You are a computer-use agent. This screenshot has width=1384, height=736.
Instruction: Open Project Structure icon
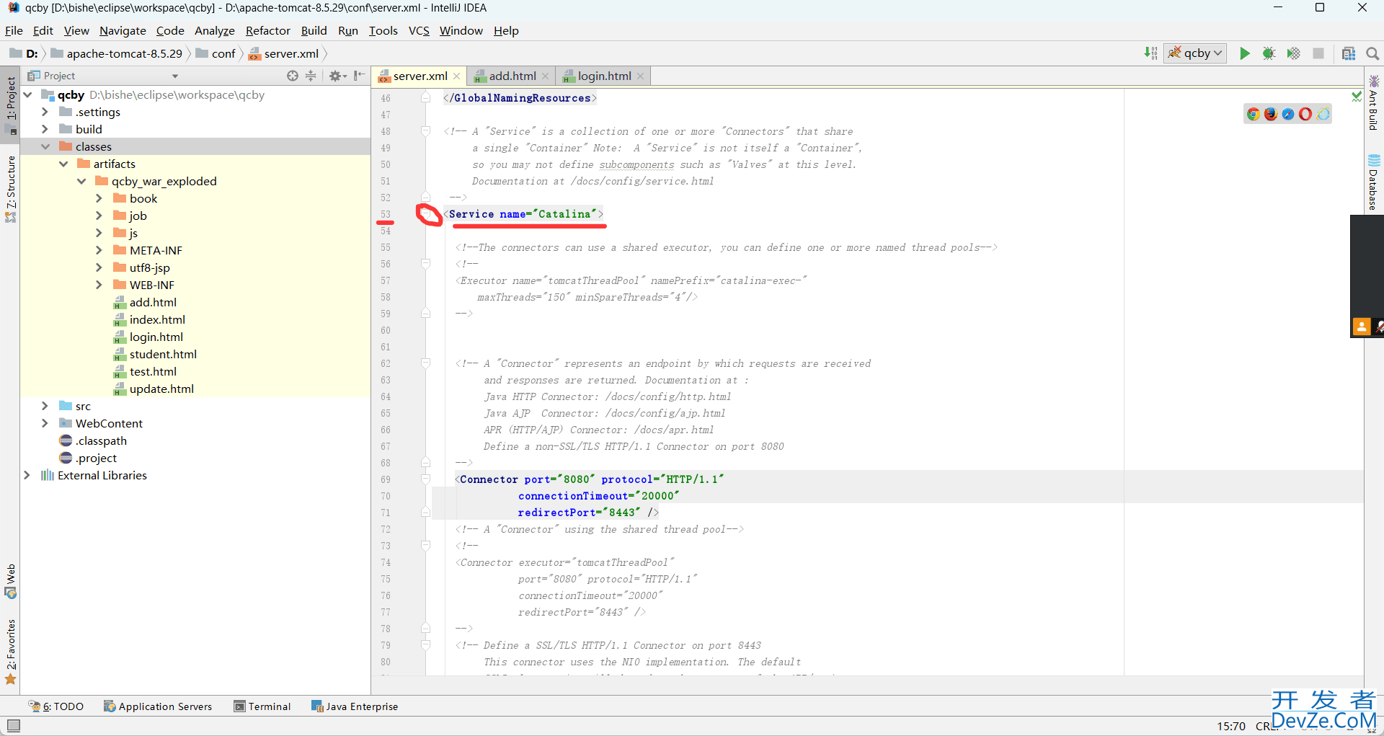point(1349,53)
